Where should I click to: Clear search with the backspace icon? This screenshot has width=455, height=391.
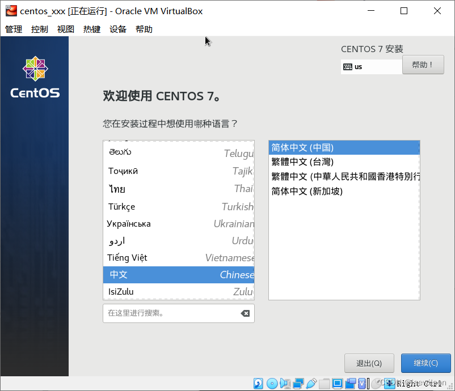245,313
